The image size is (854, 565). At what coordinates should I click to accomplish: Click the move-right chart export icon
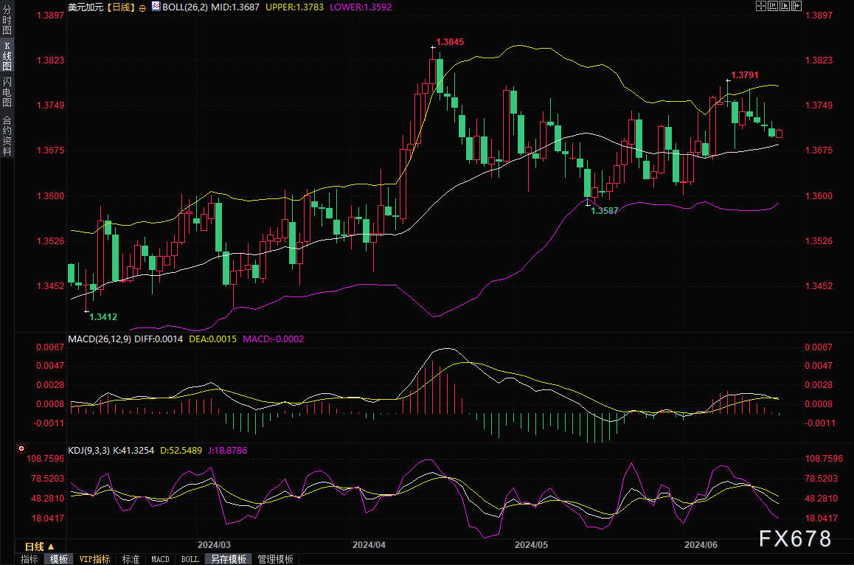796,6
